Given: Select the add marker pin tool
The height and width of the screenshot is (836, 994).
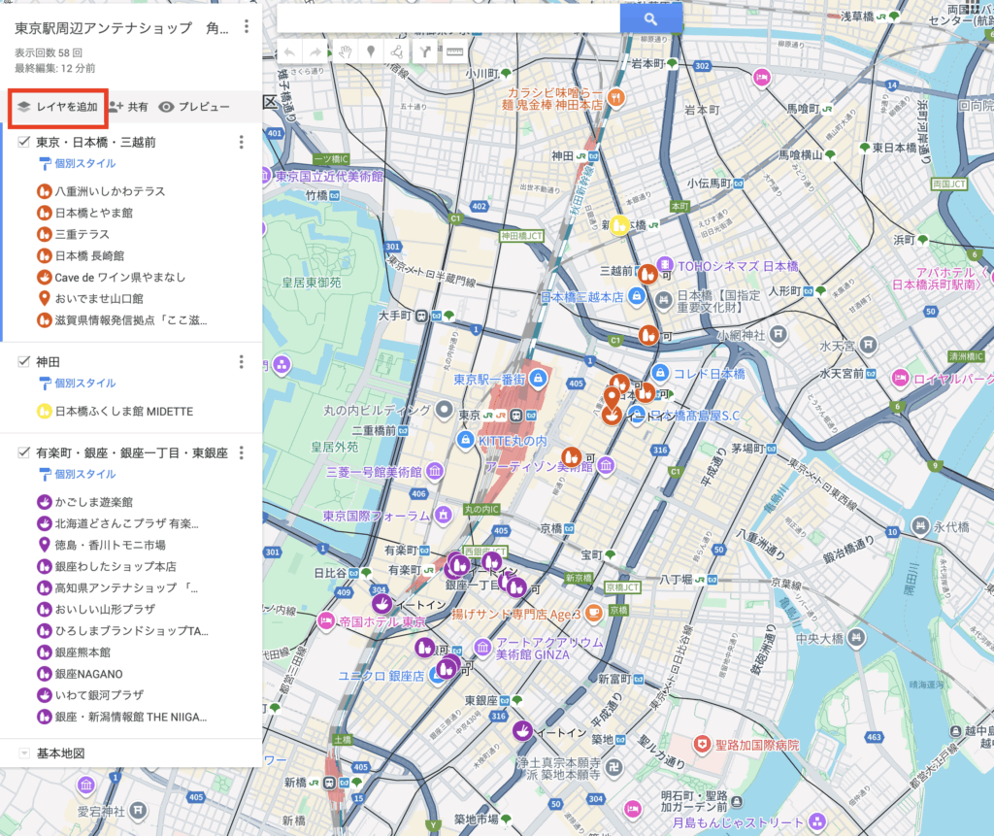Looking at the screenshot, I should click(x=371, y=52).
